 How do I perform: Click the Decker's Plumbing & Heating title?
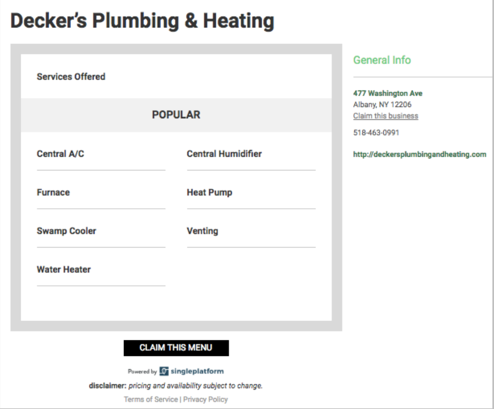click(142, 21)
